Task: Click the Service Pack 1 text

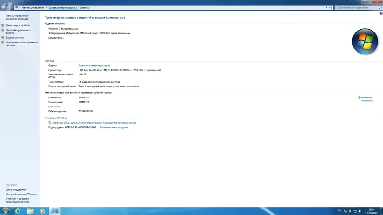Action: [x=56, y=38]
